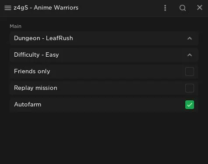This screenshot has width=208, height=164.
Task: Click the Replay mission label text
Action: [36, 88]
